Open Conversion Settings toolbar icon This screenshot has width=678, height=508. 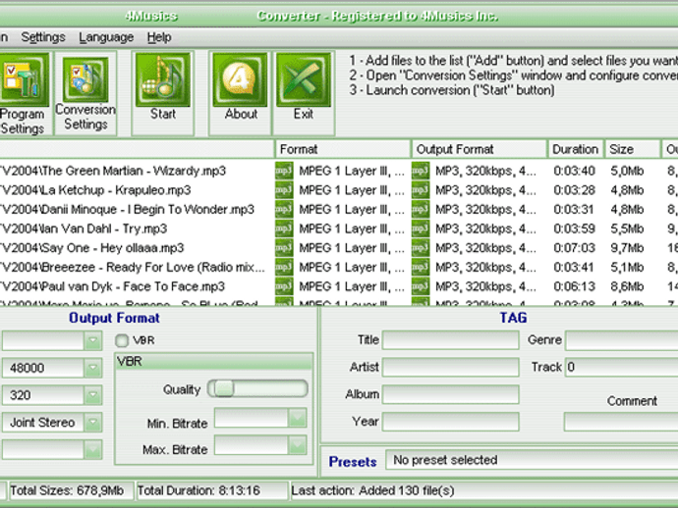pyautogui.click(x=85, y=79)
